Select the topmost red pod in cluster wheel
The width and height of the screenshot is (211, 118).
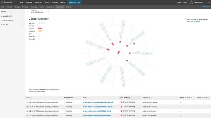[120, 42]
